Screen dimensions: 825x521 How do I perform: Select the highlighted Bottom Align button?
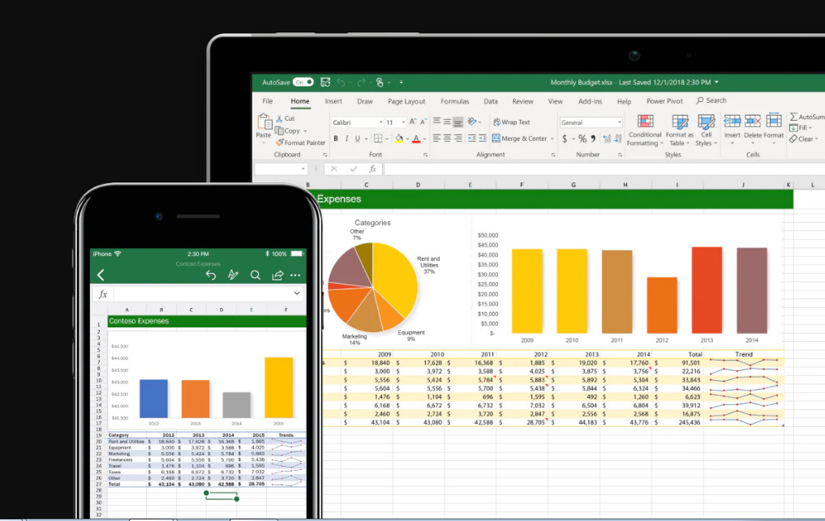tap(458, 122)
